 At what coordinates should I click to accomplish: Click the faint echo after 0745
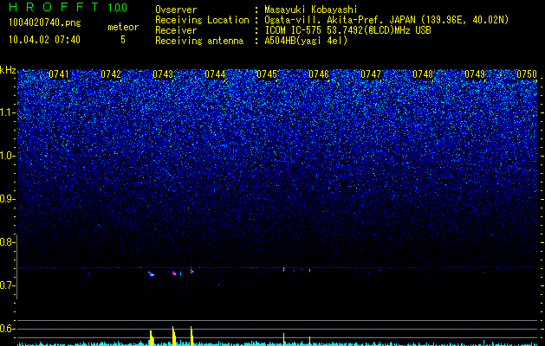tap(284, 269)
